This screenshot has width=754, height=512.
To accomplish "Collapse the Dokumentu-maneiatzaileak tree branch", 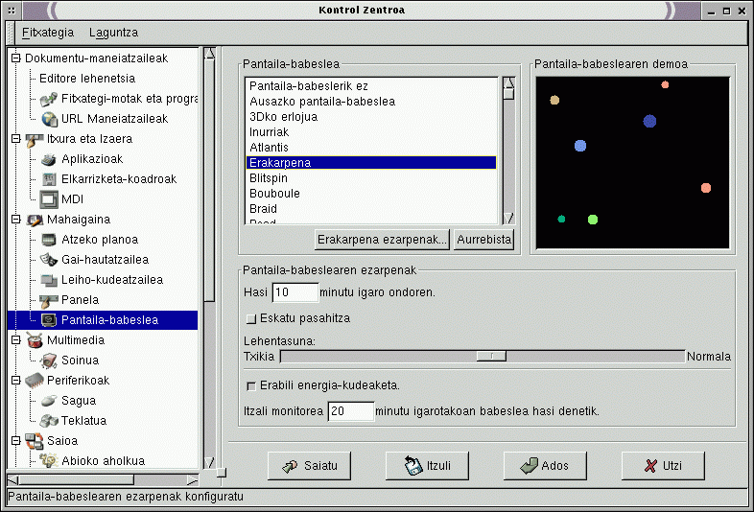I will pos(15,58).
